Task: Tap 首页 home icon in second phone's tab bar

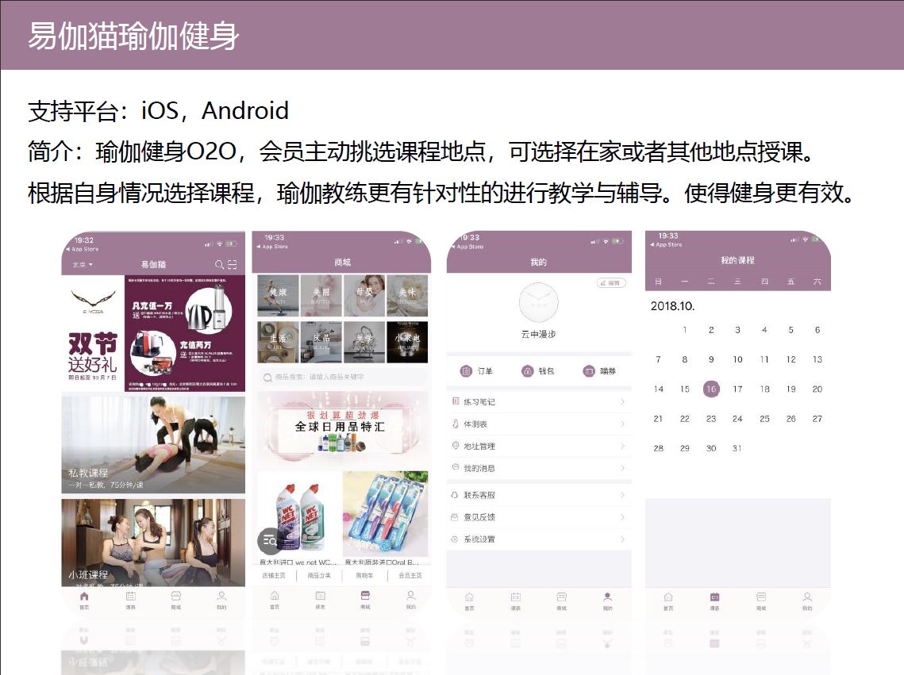Action: [x=275, y=596]
